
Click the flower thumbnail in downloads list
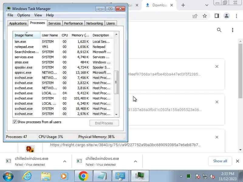coord(30,149)
